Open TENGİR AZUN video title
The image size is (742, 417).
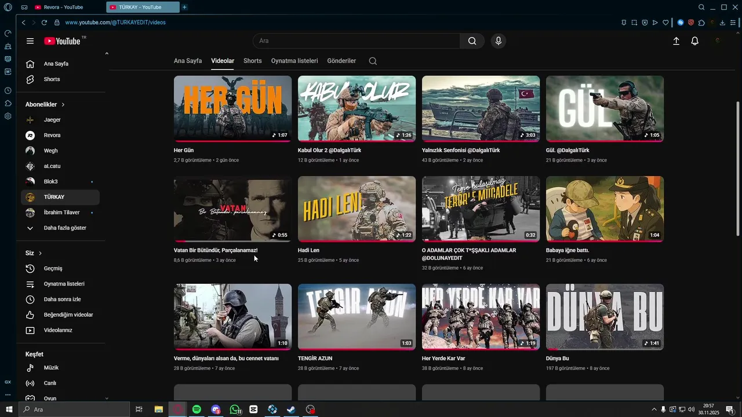point(315,359)
